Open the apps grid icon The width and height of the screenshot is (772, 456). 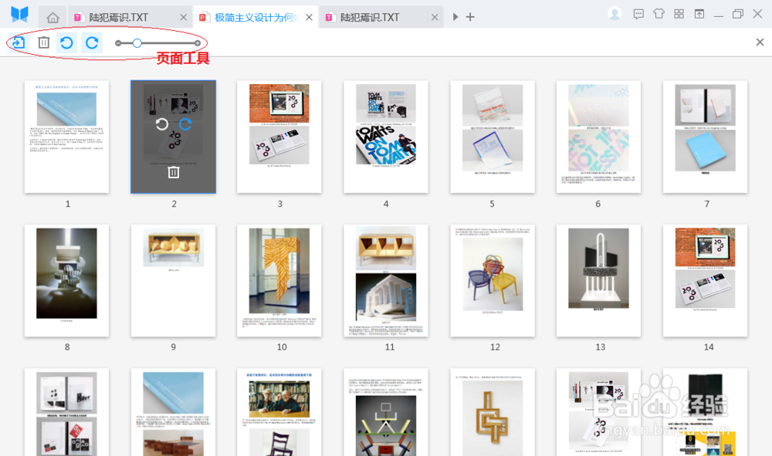pyautogui.click(x=679, y=14)
